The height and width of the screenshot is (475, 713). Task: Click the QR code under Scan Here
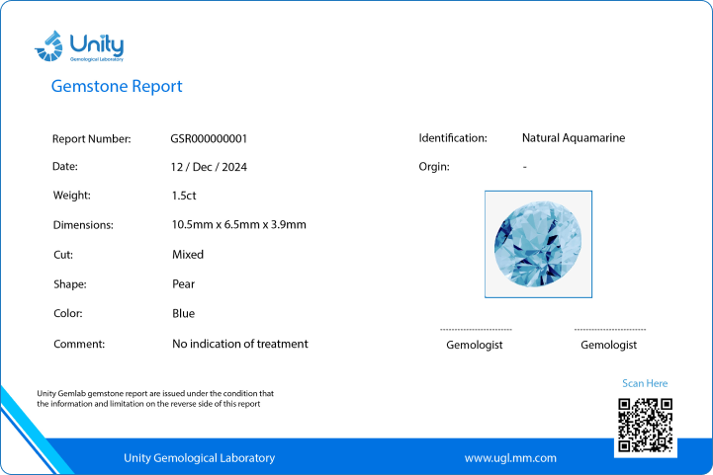coord(645,425)
